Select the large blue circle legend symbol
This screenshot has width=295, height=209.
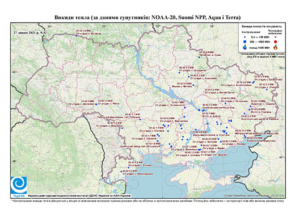pyautogui.click(x=245, y=41)
